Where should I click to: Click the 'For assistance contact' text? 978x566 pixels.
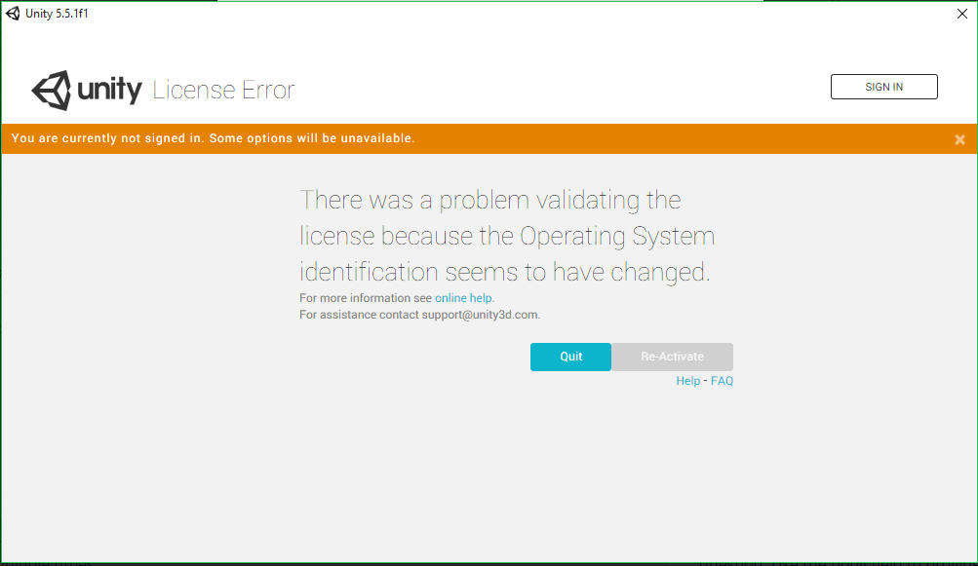[359, 315]
